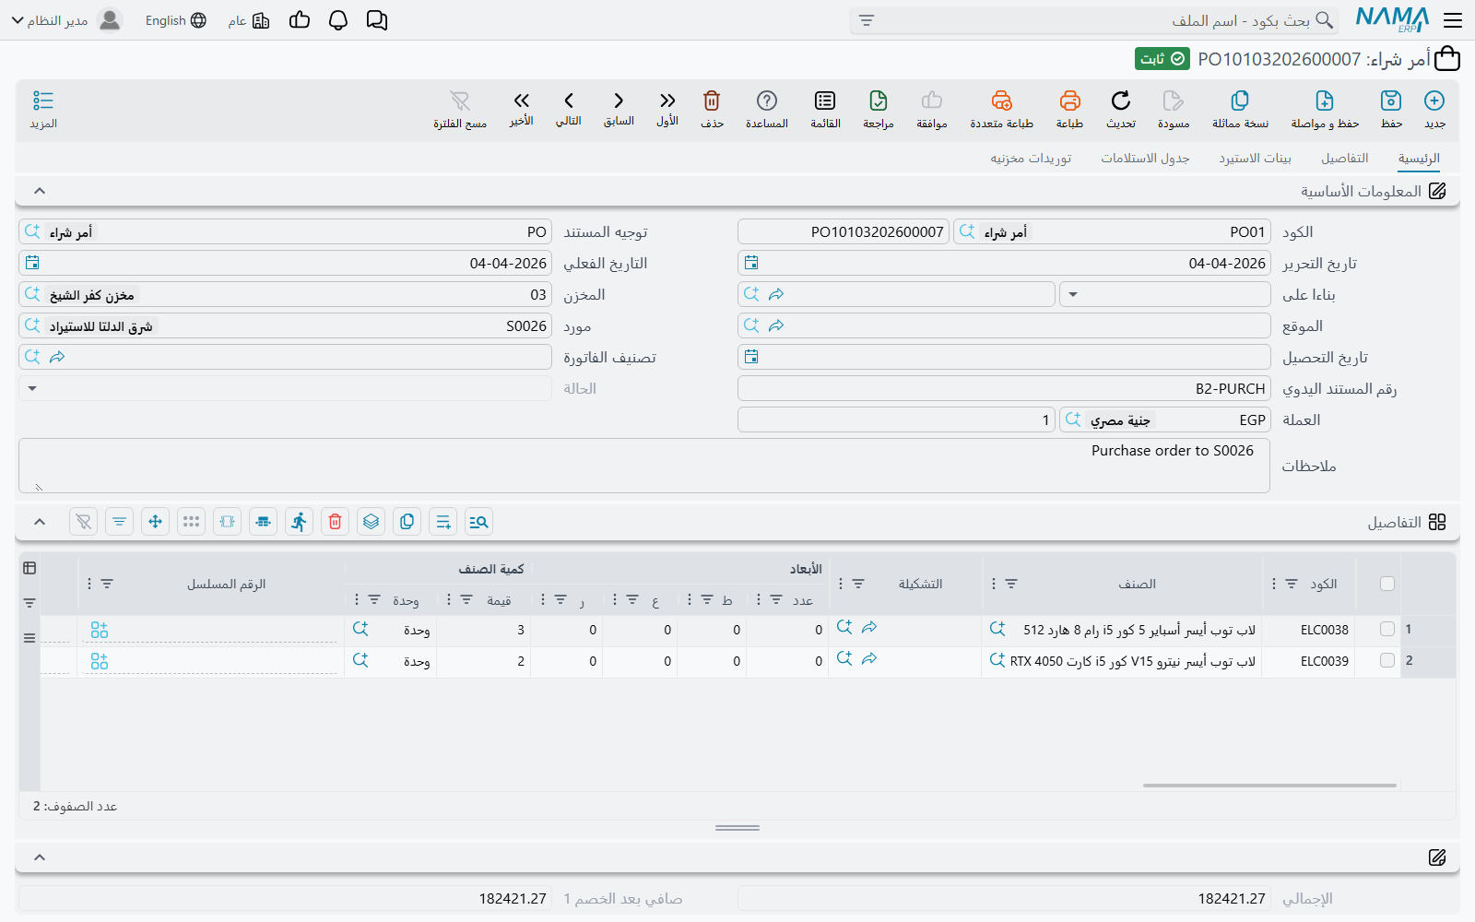
Task: Select the الرئيسية tab
Action: 1419,159
